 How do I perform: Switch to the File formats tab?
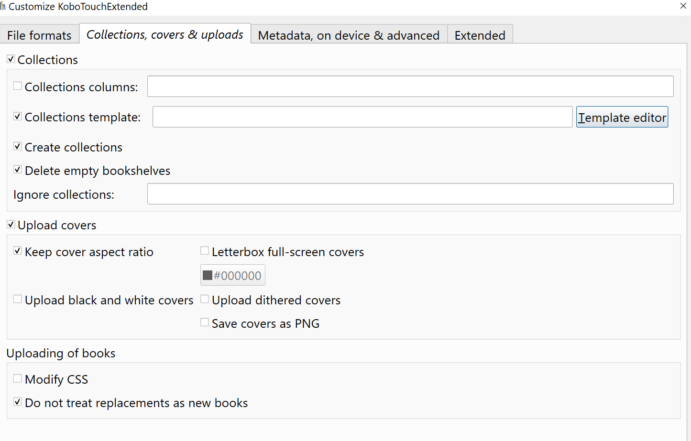tap(39, 35)
